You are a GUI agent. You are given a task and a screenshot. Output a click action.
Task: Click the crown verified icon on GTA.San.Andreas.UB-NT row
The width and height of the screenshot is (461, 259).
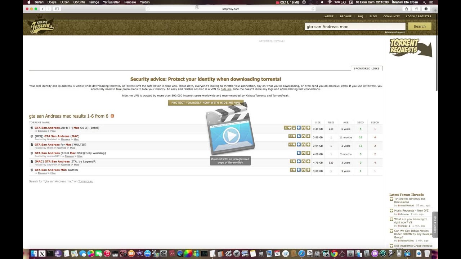tap(294, 128)
